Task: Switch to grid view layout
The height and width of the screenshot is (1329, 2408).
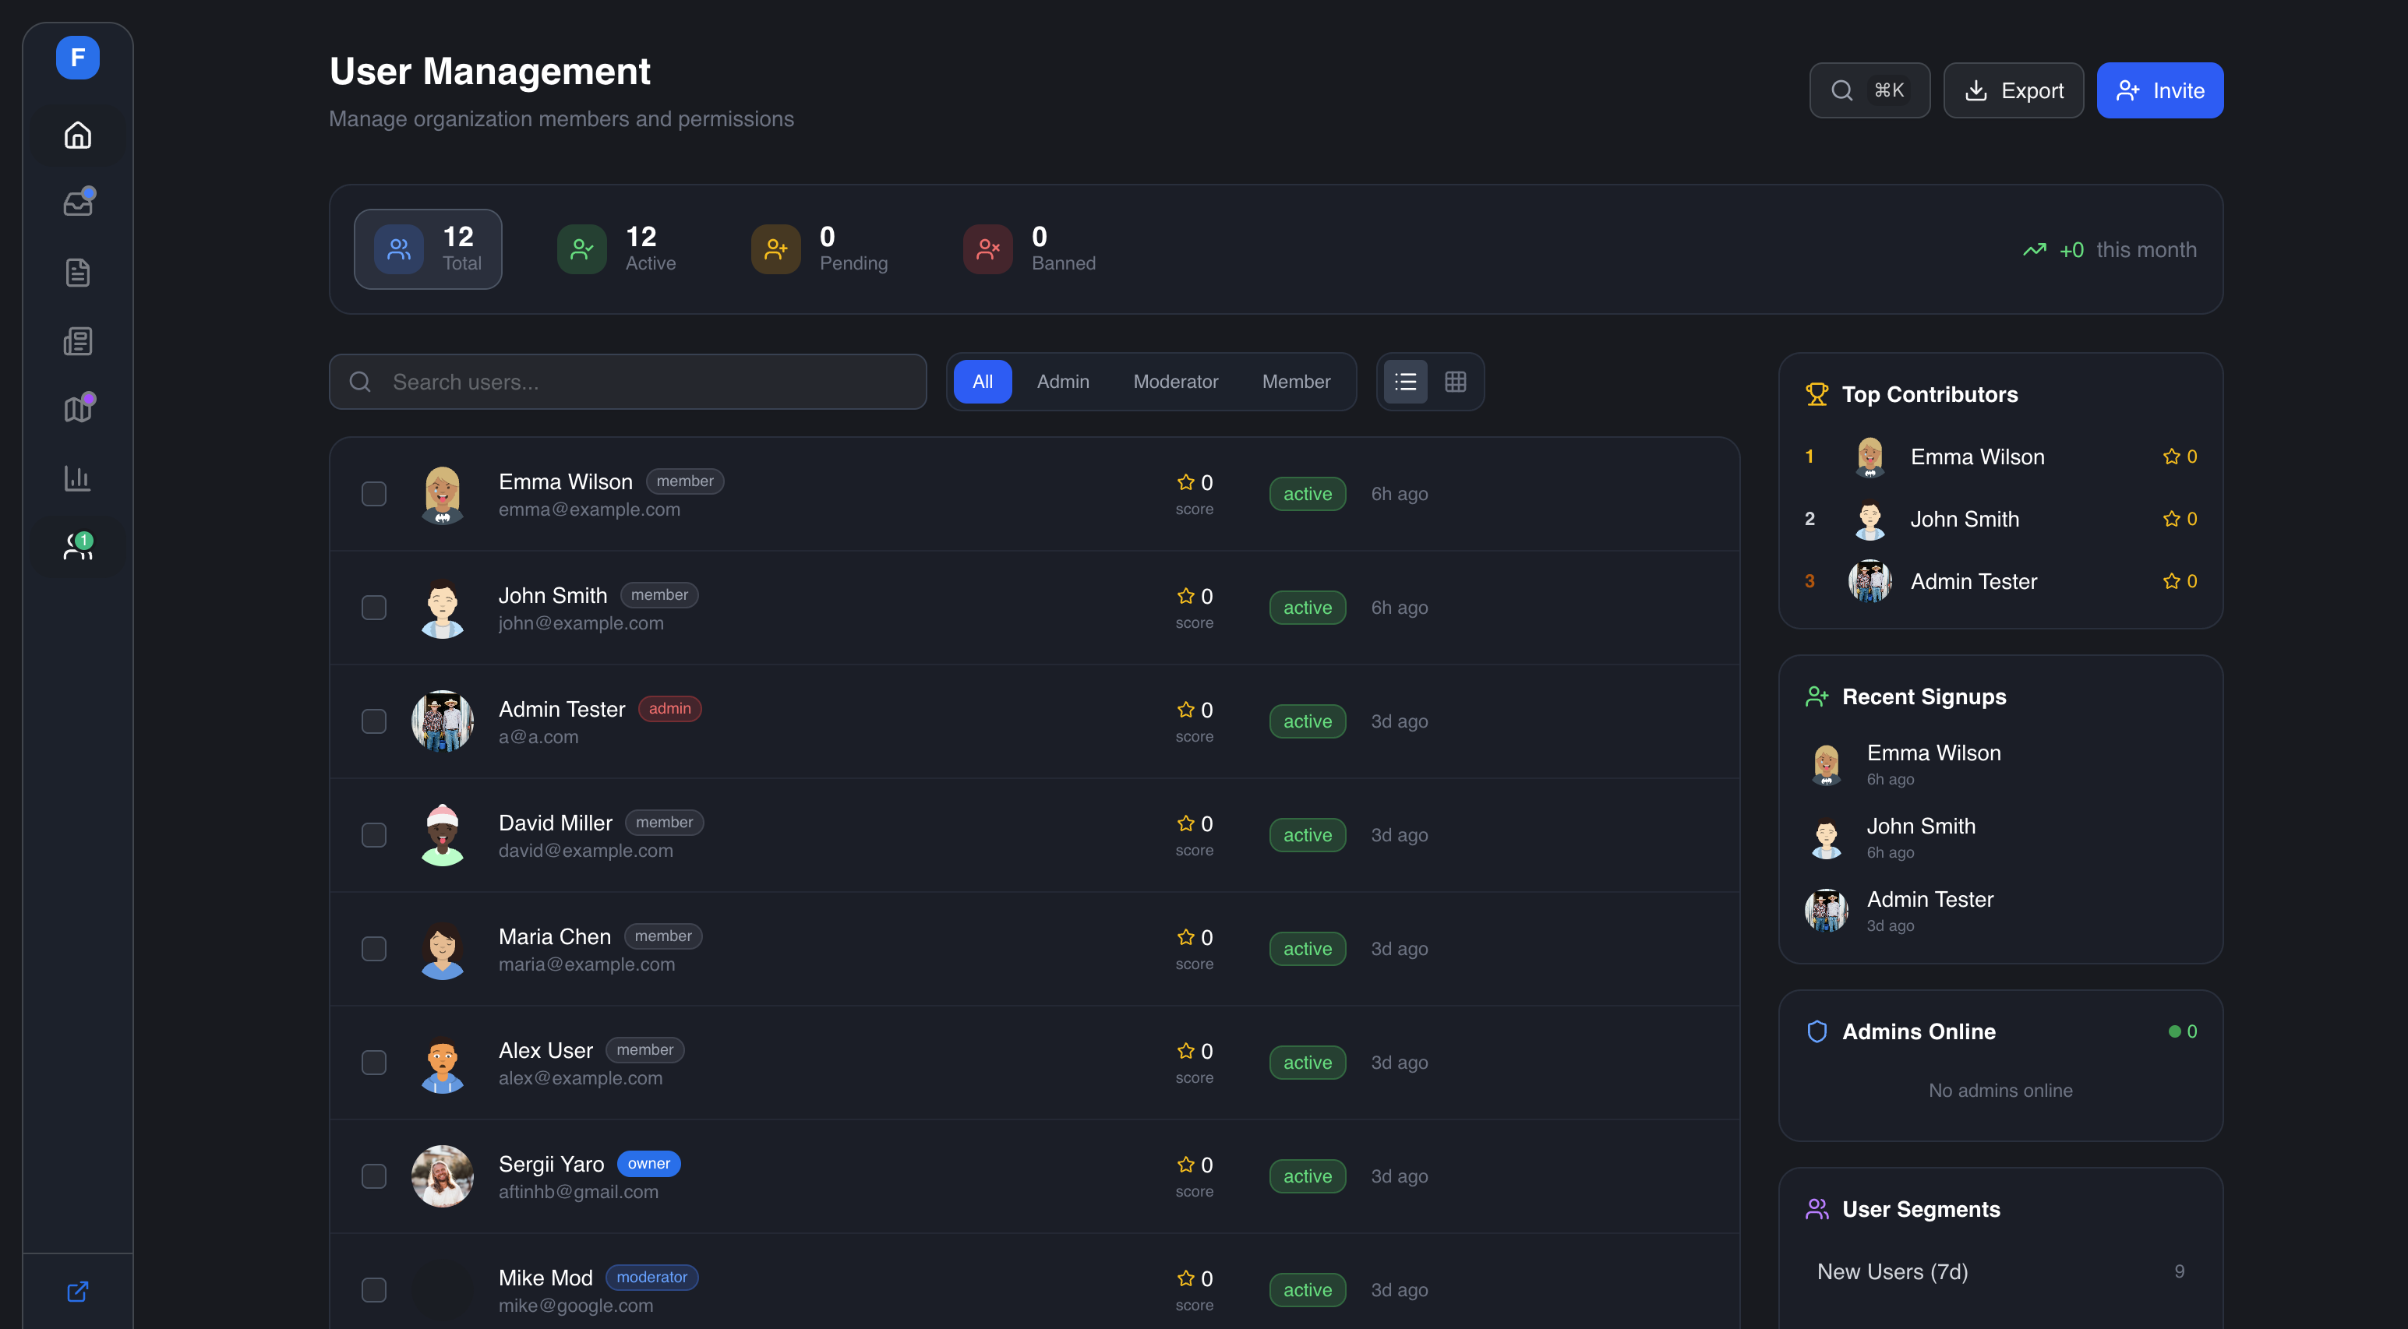Action: [x=1454, y=381]
